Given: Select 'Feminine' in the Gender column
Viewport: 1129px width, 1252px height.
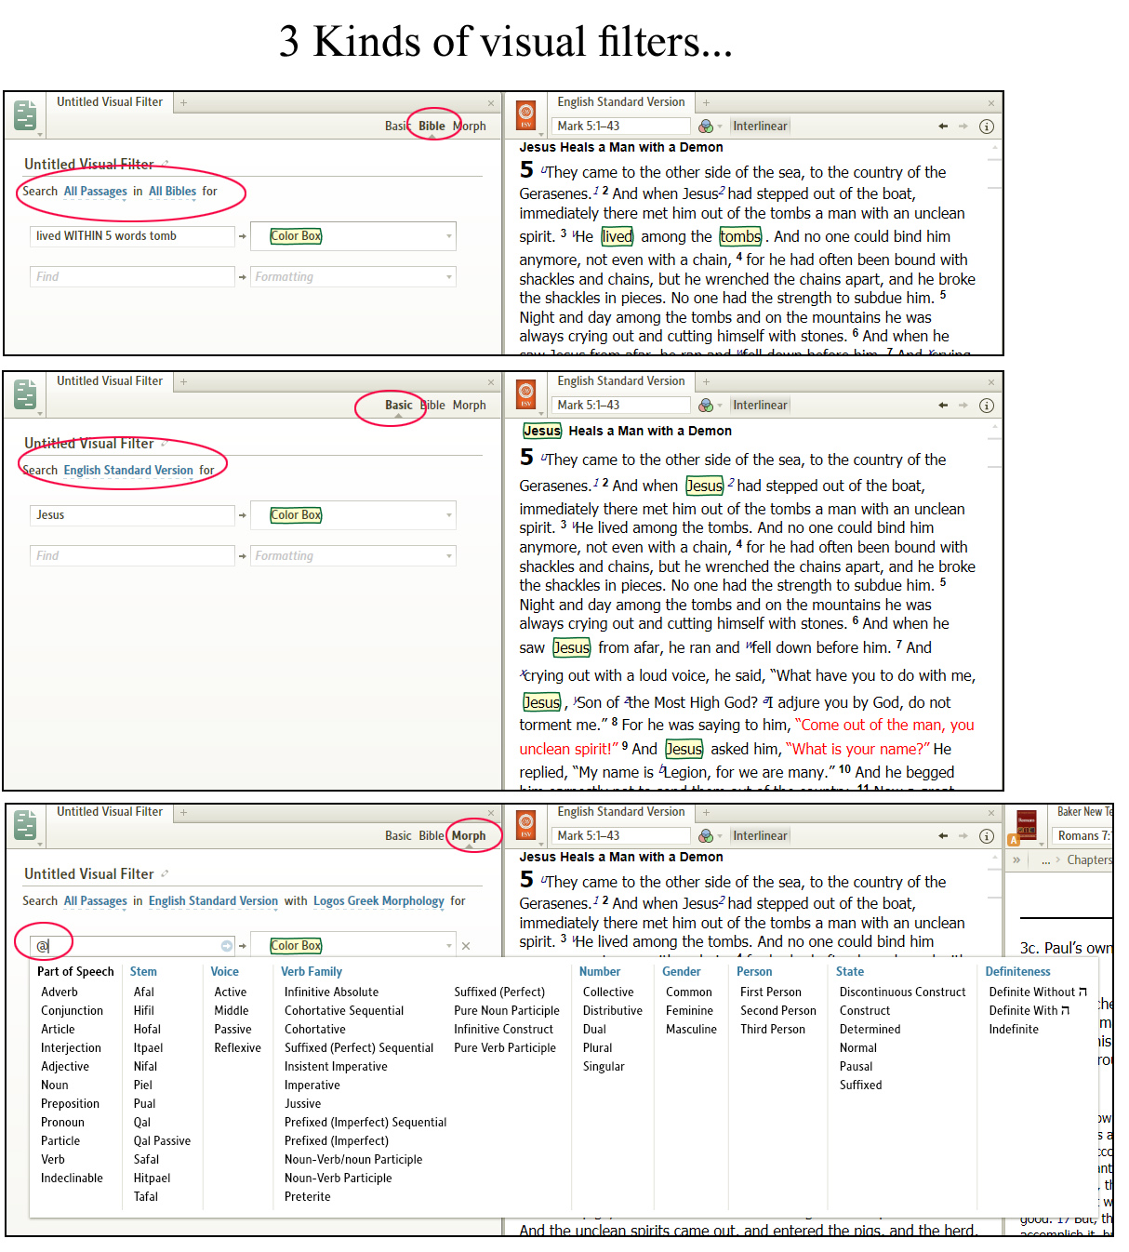Looking at the screenshot, I should [x=689, y=1011].
